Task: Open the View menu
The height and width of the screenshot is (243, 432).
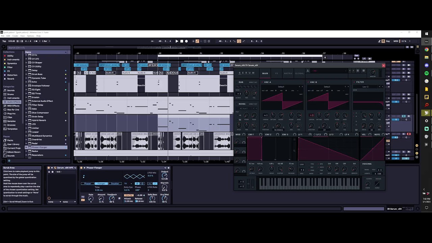Action: click(x=22, y=36)
